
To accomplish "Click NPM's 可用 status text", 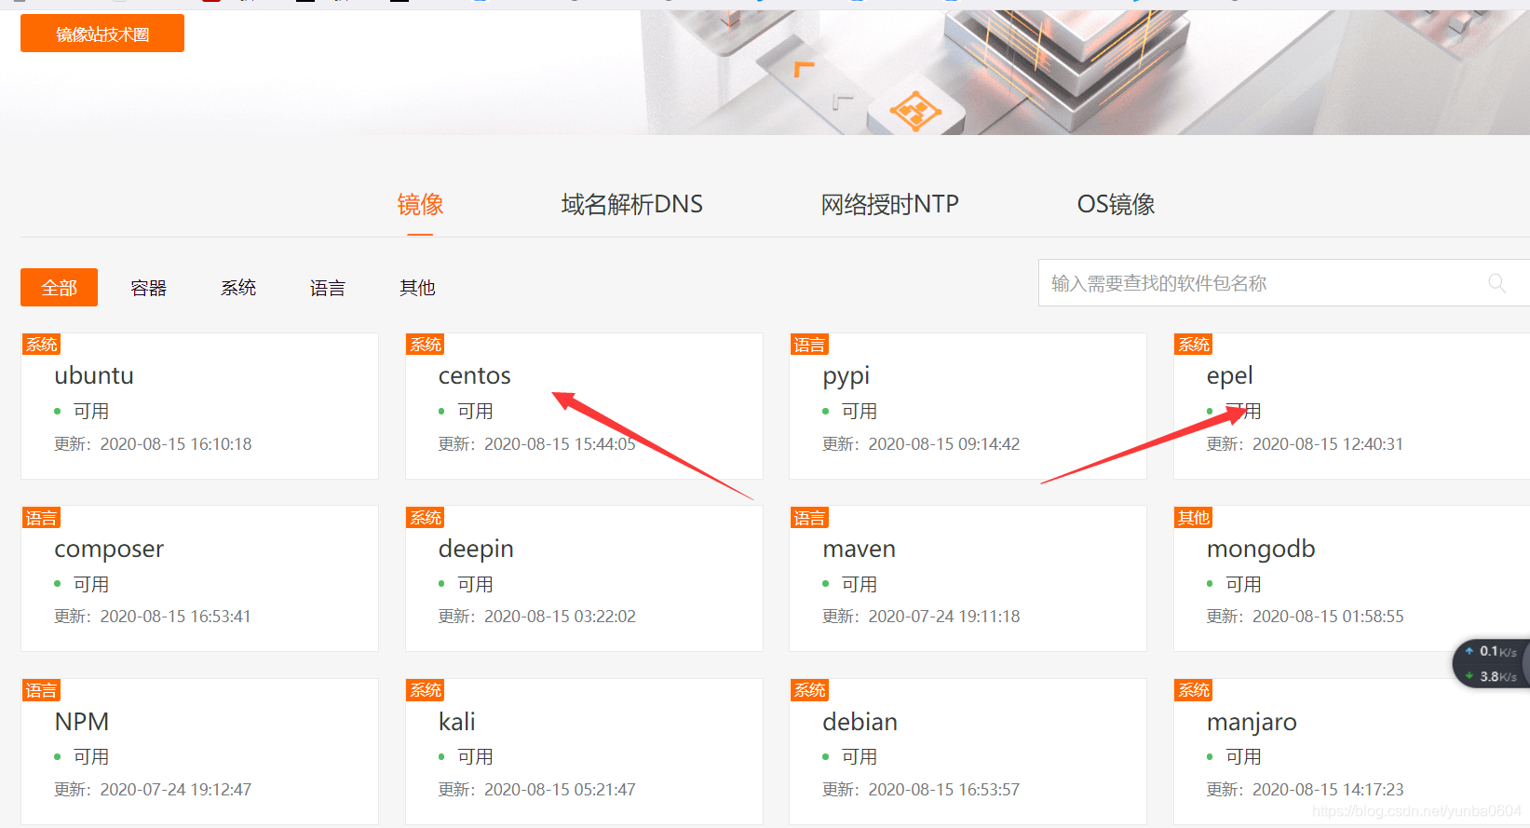I will click(91, 756).
